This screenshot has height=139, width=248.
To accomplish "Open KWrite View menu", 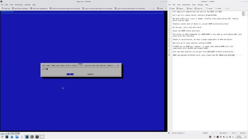I will click(179, 5).
